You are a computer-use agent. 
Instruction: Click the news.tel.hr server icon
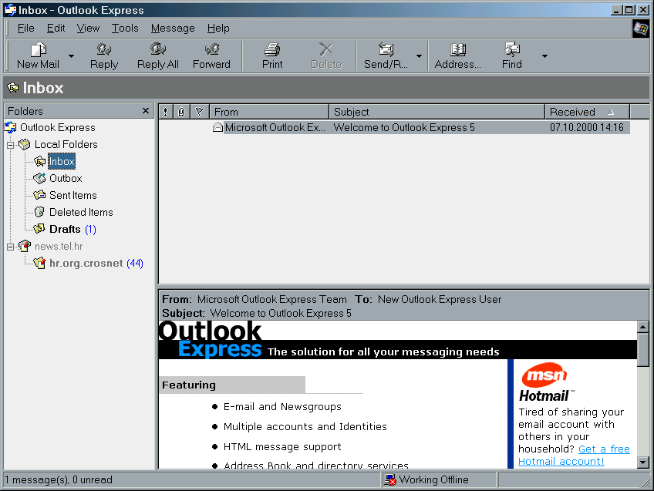25,246
